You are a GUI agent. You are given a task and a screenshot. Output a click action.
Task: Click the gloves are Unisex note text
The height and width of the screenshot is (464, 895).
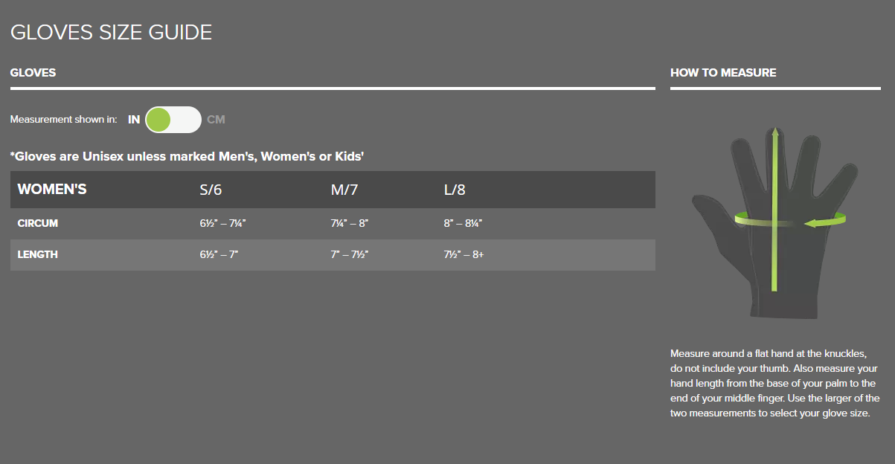187,157
